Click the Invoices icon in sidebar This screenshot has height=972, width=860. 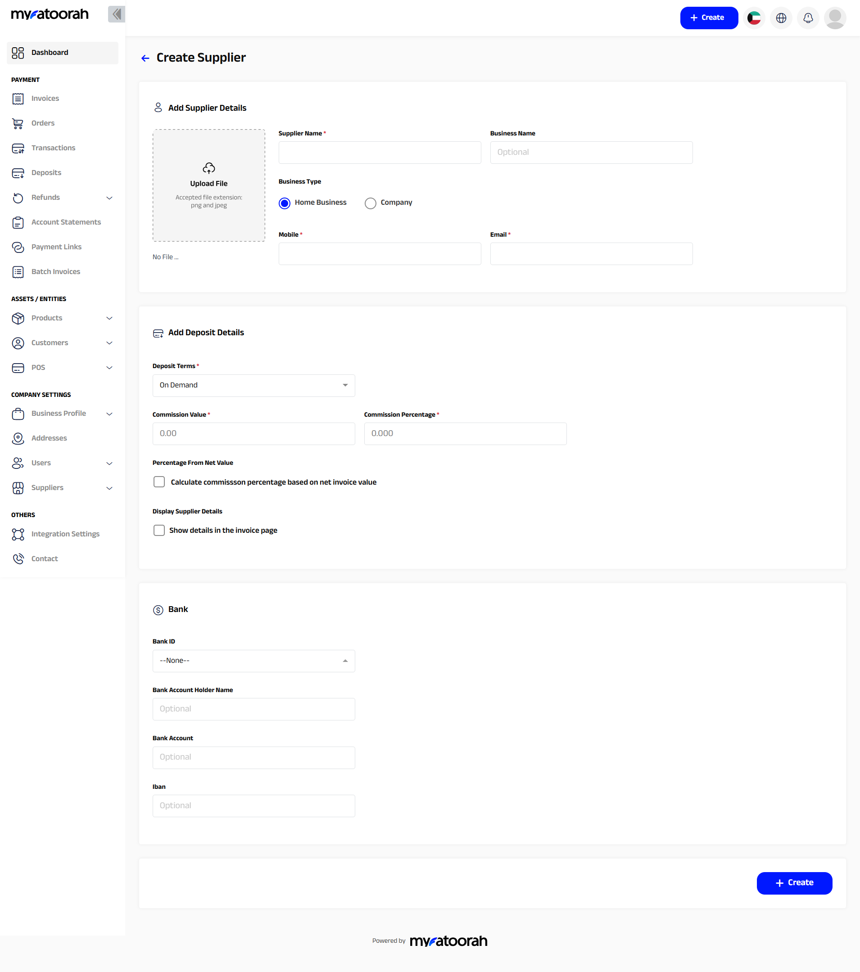[x=18, y=99]
